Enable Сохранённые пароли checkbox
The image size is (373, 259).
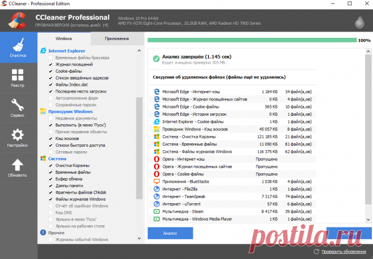[50, 105]
